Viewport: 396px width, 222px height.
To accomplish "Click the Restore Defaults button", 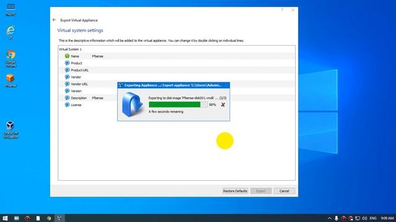I will point(235,191).
